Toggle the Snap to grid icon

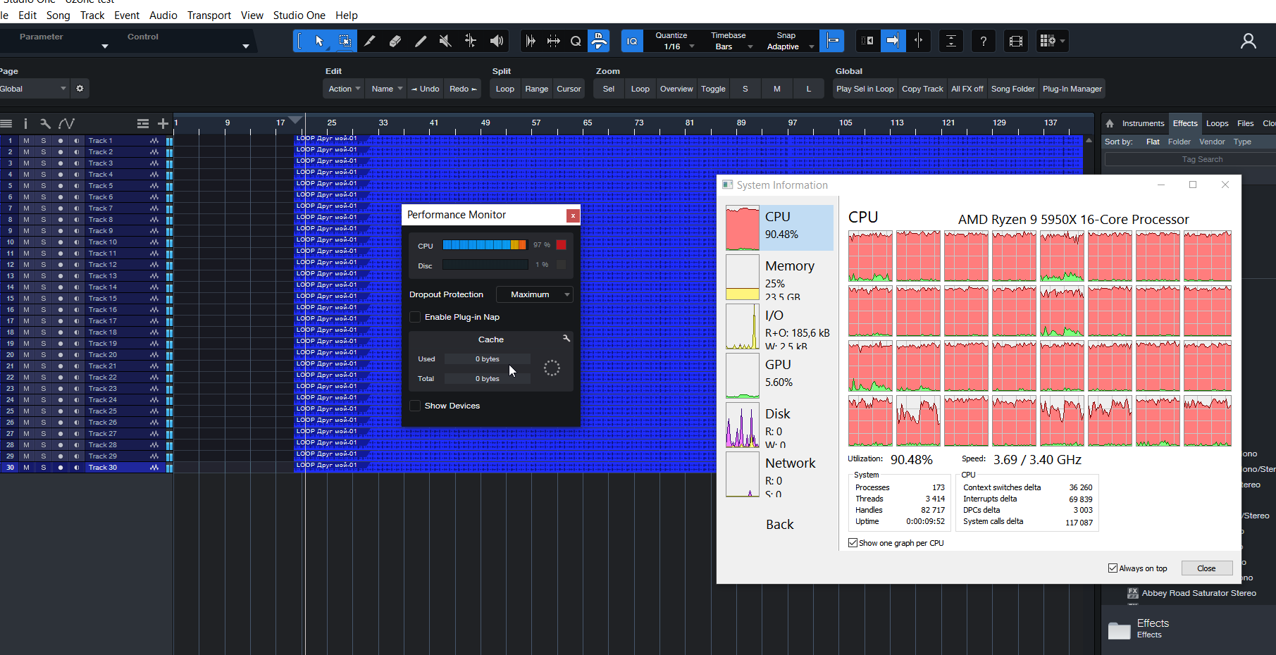coord(833,41)
